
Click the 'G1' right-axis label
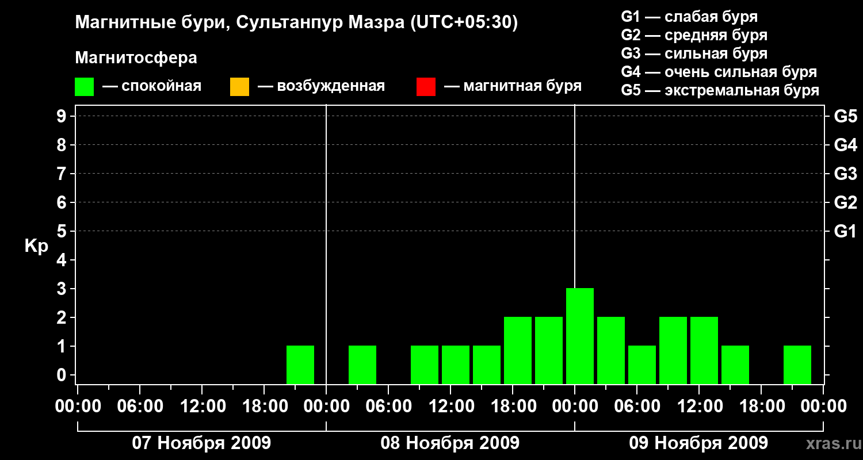tap(846, 231)
